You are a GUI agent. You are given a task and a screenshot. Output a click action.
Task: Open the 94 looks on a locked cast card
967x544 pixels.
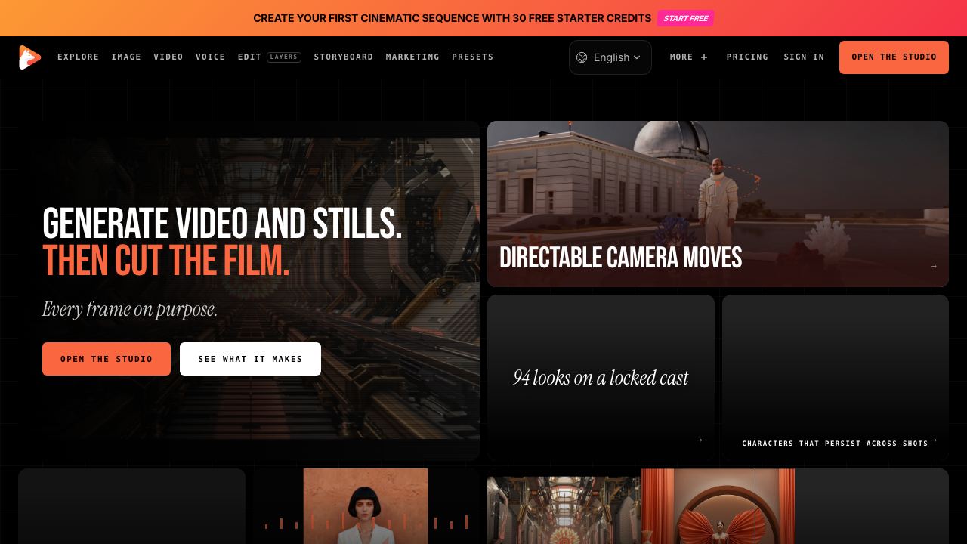pos(601,378)
